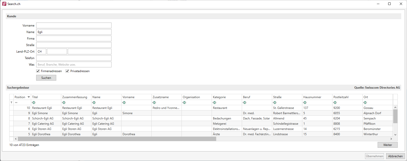Sort results by the Postleitzahl column header

click(347, 97)
